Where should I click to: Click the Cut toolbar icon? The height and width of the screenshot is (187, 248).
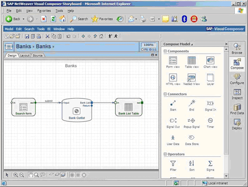[x=47, y=36]
